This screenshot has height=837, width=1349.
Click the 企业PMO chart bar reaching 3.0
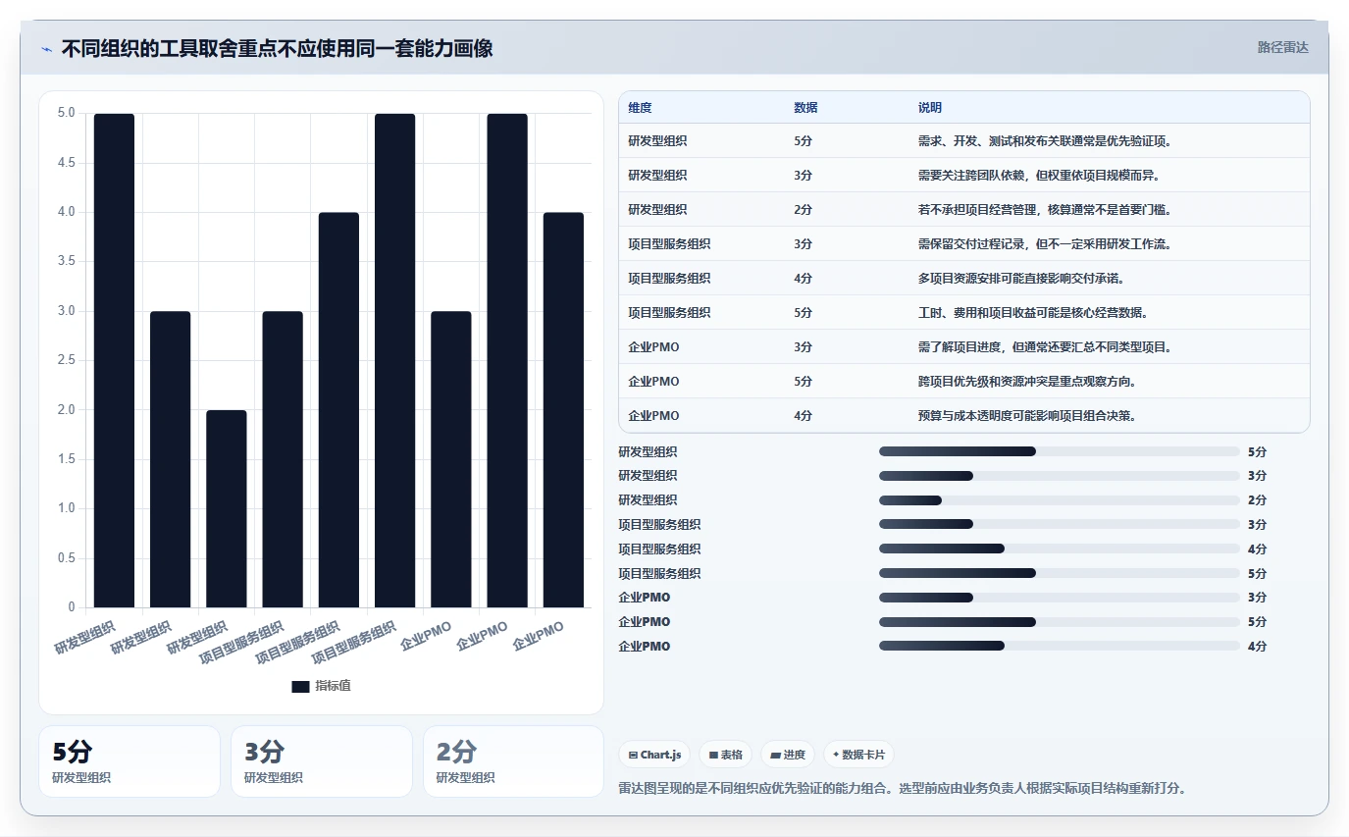coord(451,459)
